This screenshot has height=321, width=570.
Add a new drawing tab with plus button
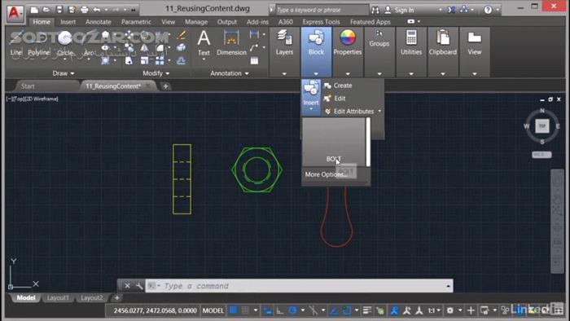[x=165, y=86]
